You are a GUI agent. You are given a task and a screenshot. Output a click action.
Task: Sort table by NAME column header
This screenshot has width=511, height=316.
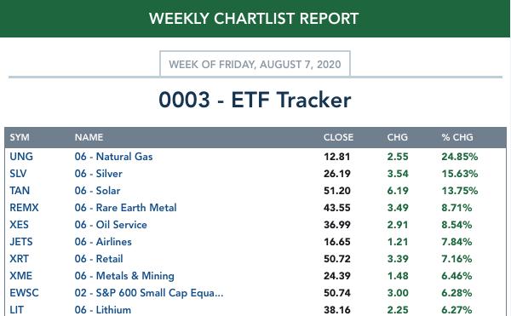(89, 137)
